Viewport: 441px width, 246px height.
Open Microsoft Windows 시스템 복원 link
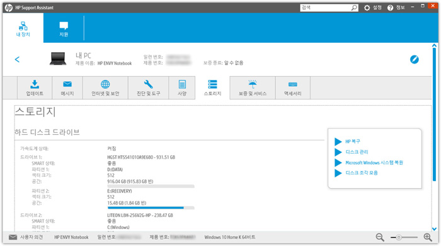click(x=374, y=162)
